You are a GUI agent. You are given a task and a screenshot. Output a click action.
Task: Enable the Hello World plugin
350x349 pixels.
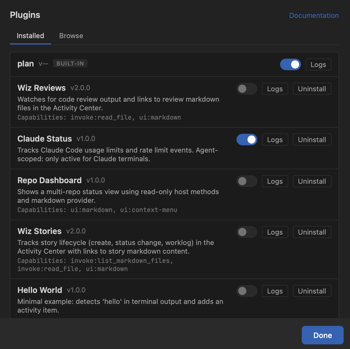(x=247, y=291)
